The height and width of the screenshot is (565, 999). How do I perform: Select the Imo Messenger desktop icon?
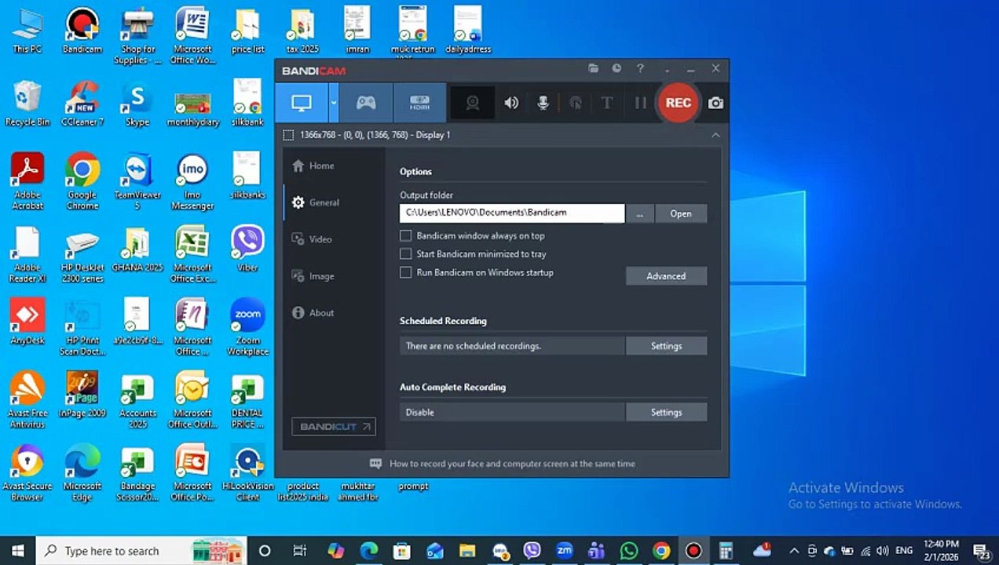(192, 181)
